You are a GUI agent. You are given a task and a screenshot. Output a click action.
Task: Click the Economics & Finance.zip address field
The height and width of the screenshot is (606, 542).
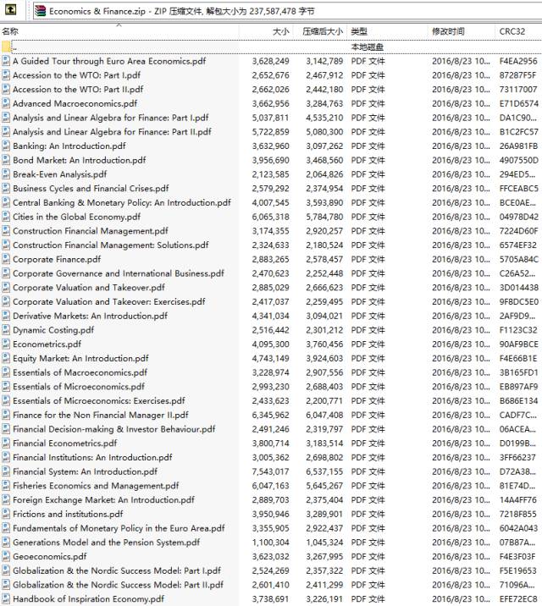click(287, 11)
